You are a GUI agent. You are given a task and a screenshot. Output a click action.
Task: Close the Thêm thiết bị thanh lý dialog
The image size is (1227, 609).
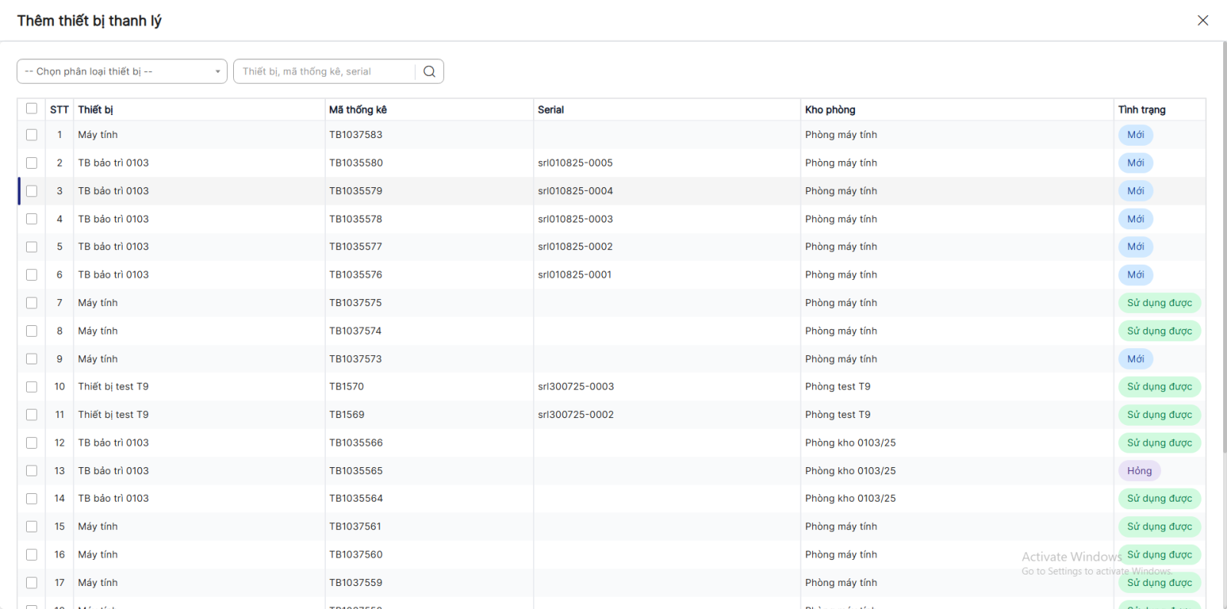pos(1202,21)
